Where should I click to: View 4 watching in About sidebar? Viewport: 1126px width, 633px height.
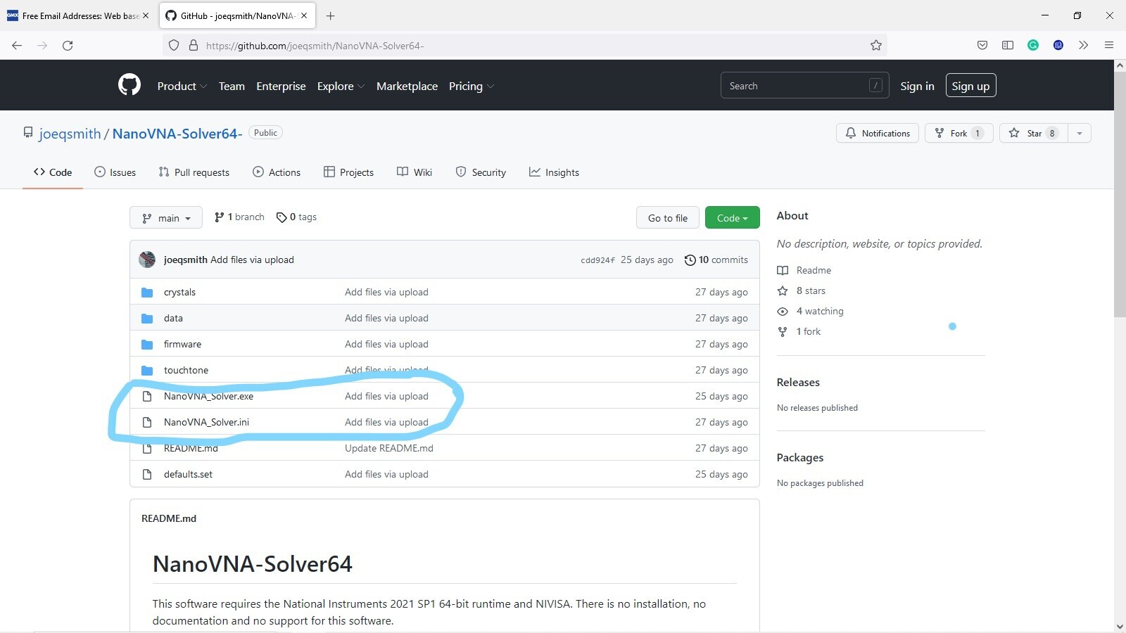click(810, 311)
